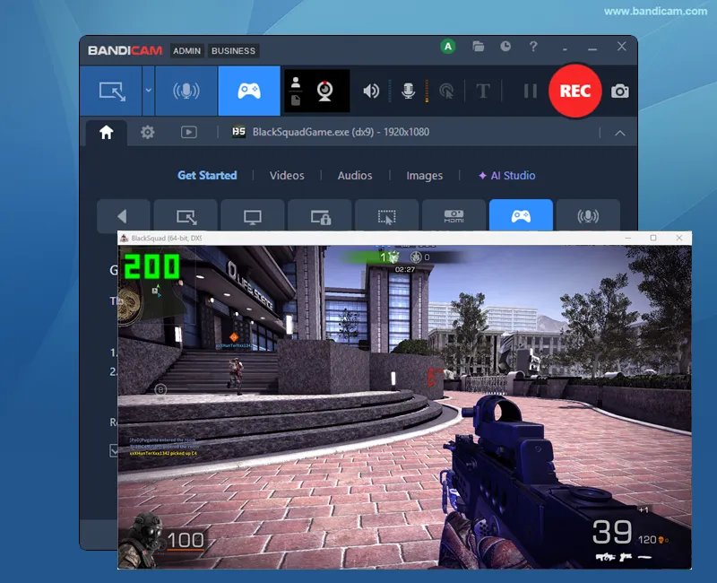
Task: Toggle the mouse click effect icon
Action: tap(446, 91)
